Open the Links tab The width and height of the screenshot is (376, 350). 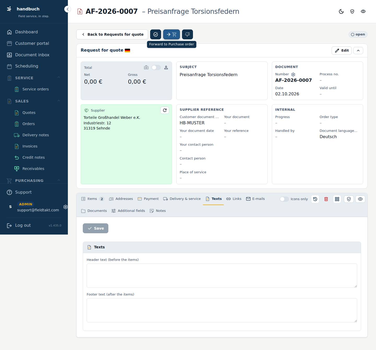pos(234,199)
